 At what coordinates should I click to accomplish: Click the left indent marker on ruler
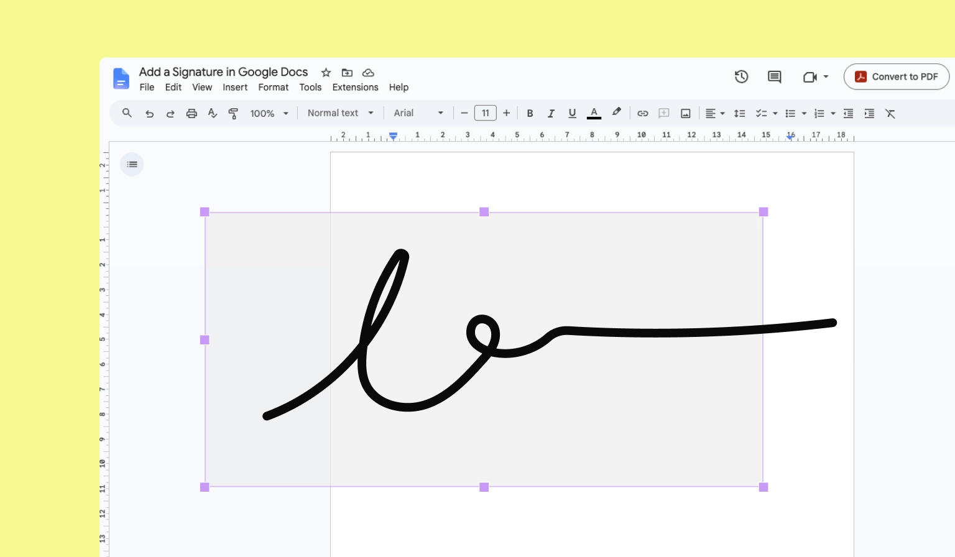coord(393,136)
